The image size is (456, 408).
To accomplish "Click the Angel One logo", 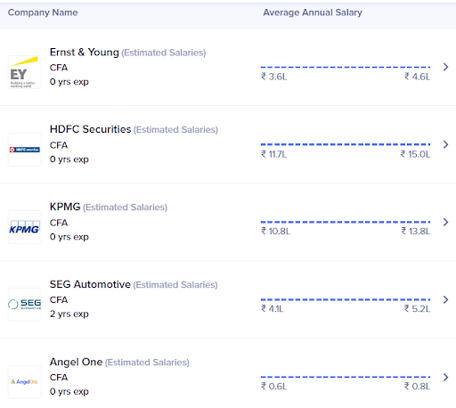I will point(25,382).
